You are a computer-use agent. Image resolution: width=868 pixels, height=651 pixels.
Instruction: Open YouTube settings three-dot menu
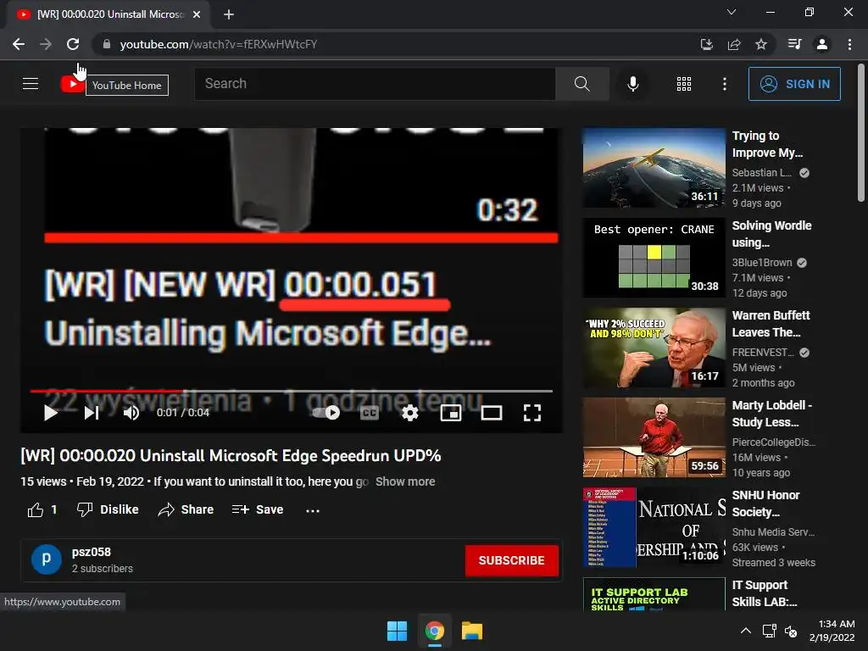(724, 84)
